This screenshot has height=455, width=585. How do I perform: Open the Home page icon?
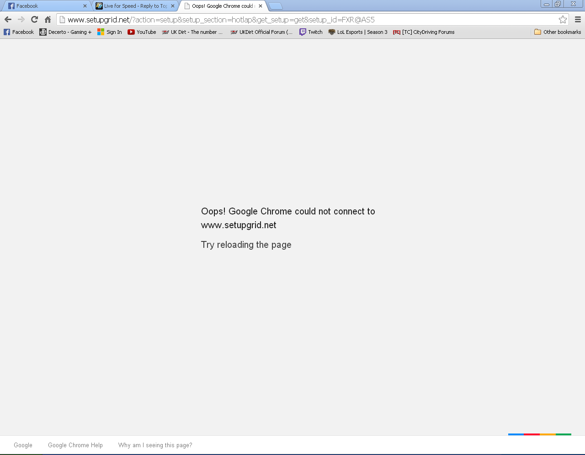pyautogui.click(x=48, y=19)
